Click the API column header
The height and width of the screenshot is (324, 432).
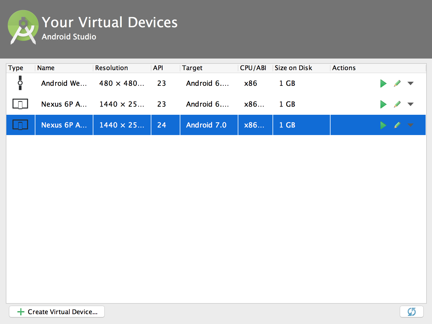point(158,68)
